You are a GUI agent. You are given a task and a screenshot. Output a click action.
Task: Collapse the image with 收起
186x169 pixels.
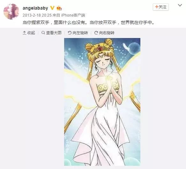tap(29, 33)
